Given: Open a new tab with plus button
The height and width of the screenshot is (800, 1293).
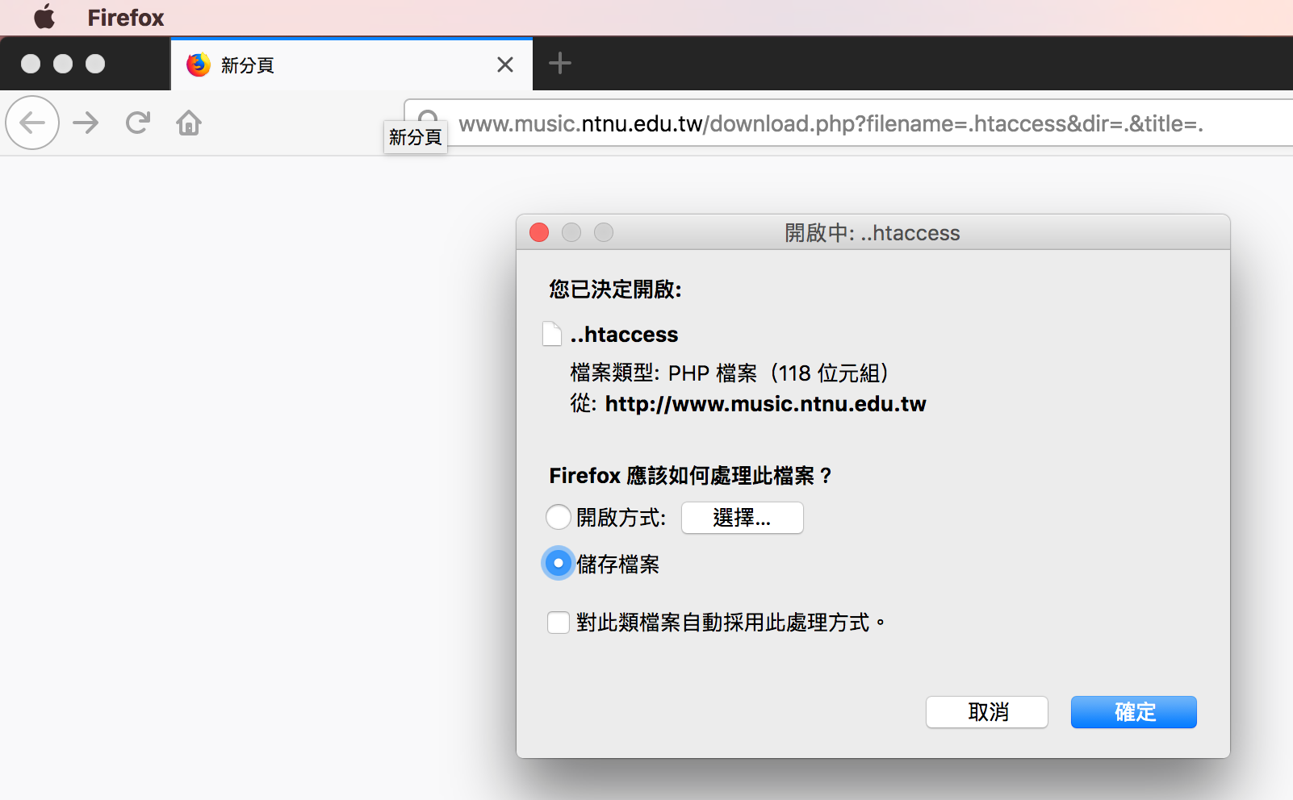Looking at the screenshot, I should point(560,63).
